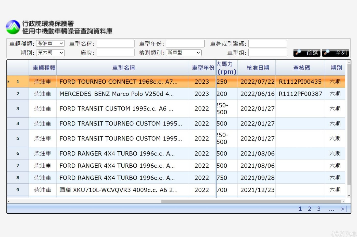Click the 車身或引擎碼 input field

coord(267,43)
